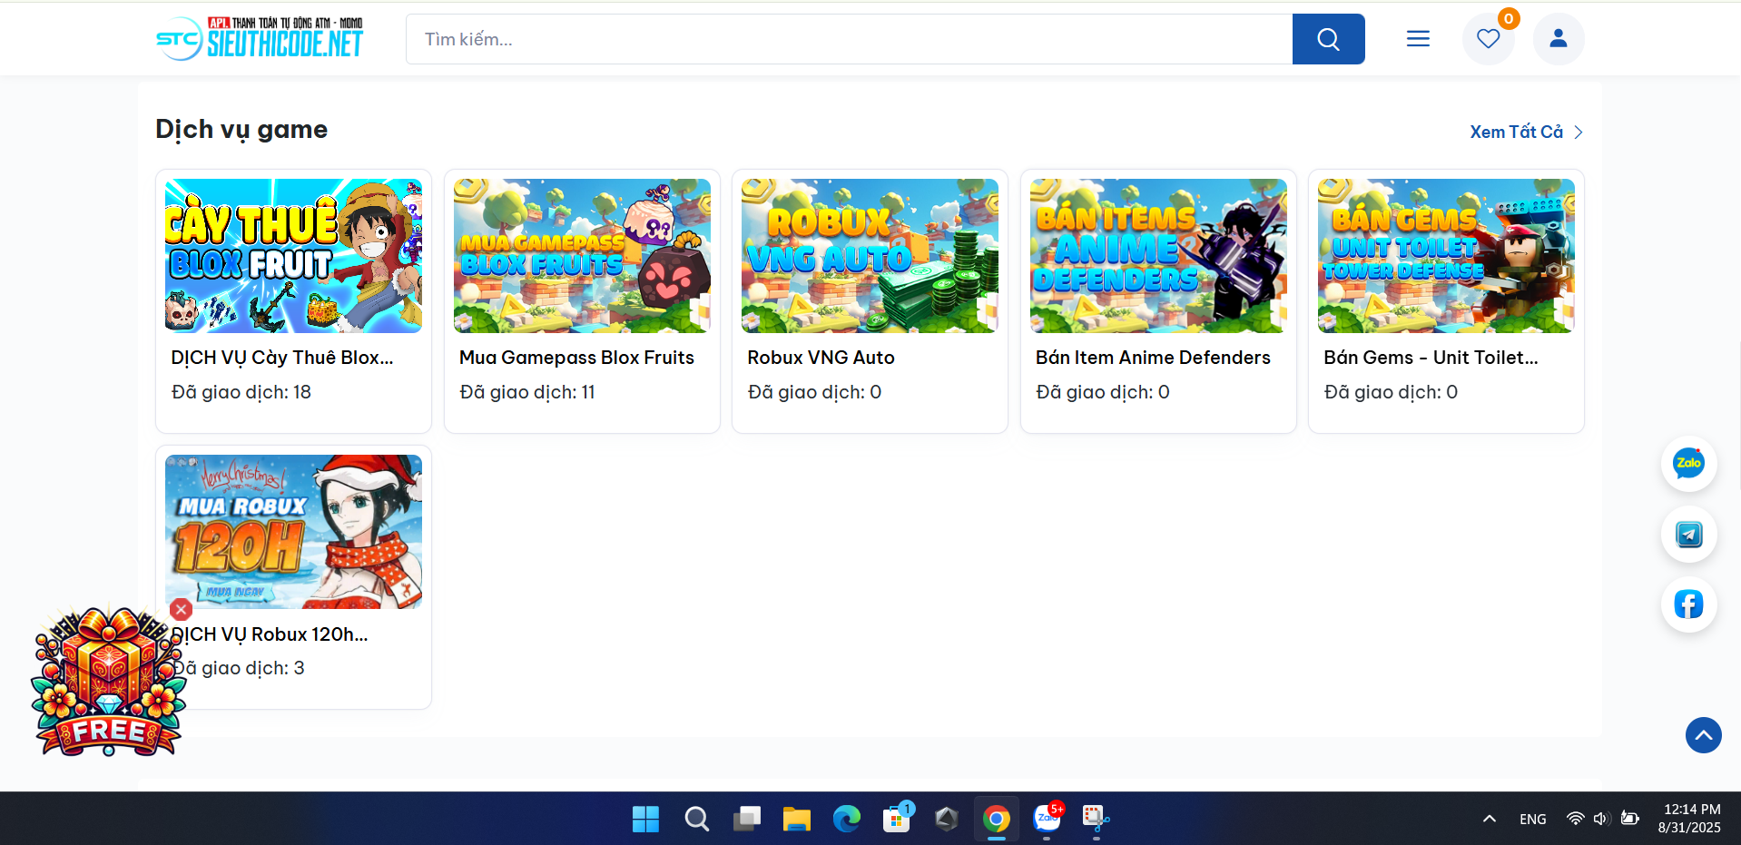The height and width of the screenshot is (845, 1741).
Task: Open Telegram floating contact button
Action: point(1688,535)
